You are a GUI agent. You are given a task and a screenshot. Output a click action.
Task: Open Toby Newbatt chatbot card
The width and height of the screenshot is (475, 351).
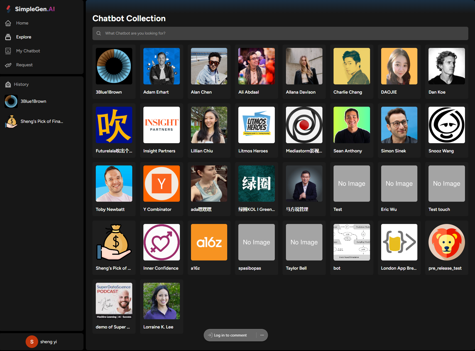tap(114, 189)
